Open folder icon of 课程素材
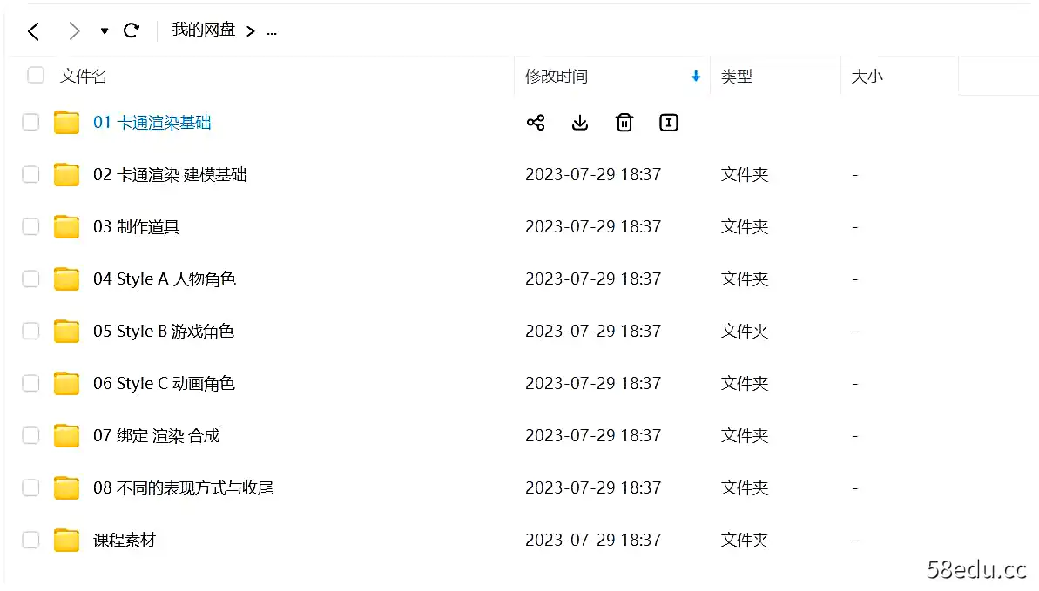1039x591 pixels. click(66, 540)
